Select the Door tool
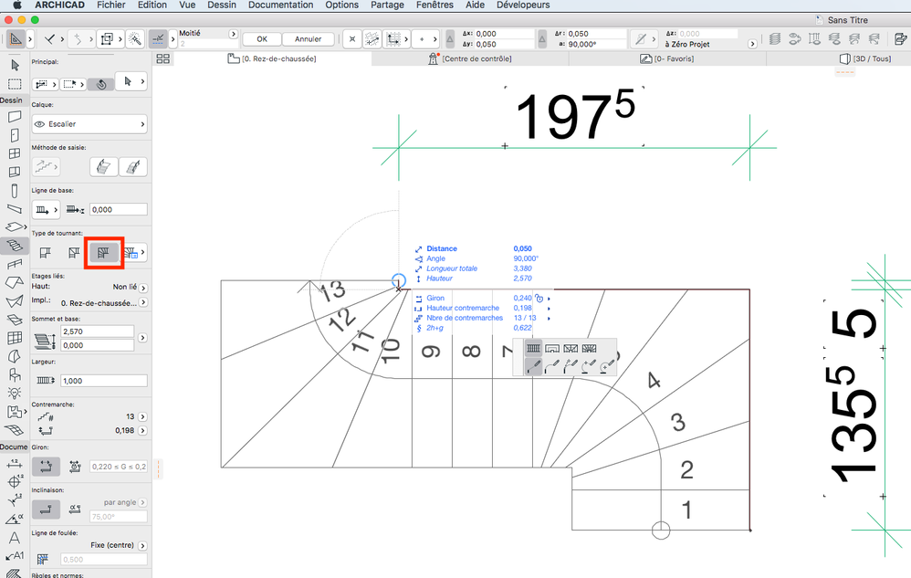 pyautogui.click(x=15, y=135)
